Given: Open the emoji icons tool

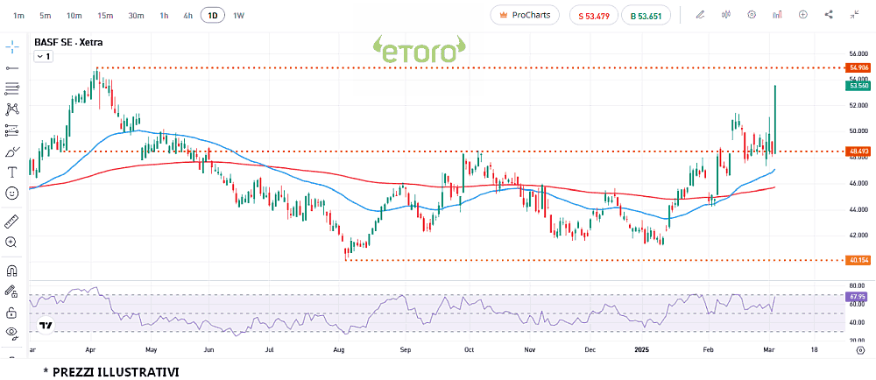Looking at the screenshot, I should click(x=12, y=194).
